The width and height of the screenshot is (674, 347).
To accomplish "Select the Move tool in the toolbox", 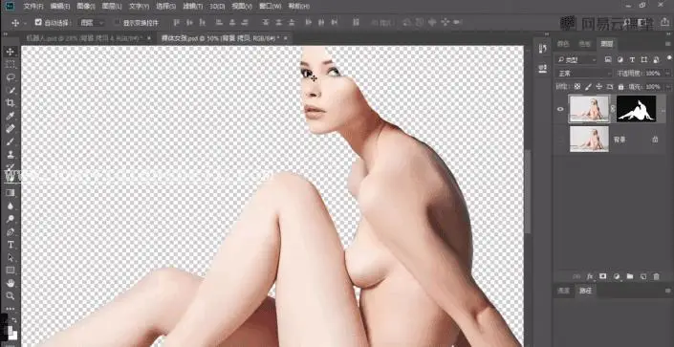I will [11, 52].
